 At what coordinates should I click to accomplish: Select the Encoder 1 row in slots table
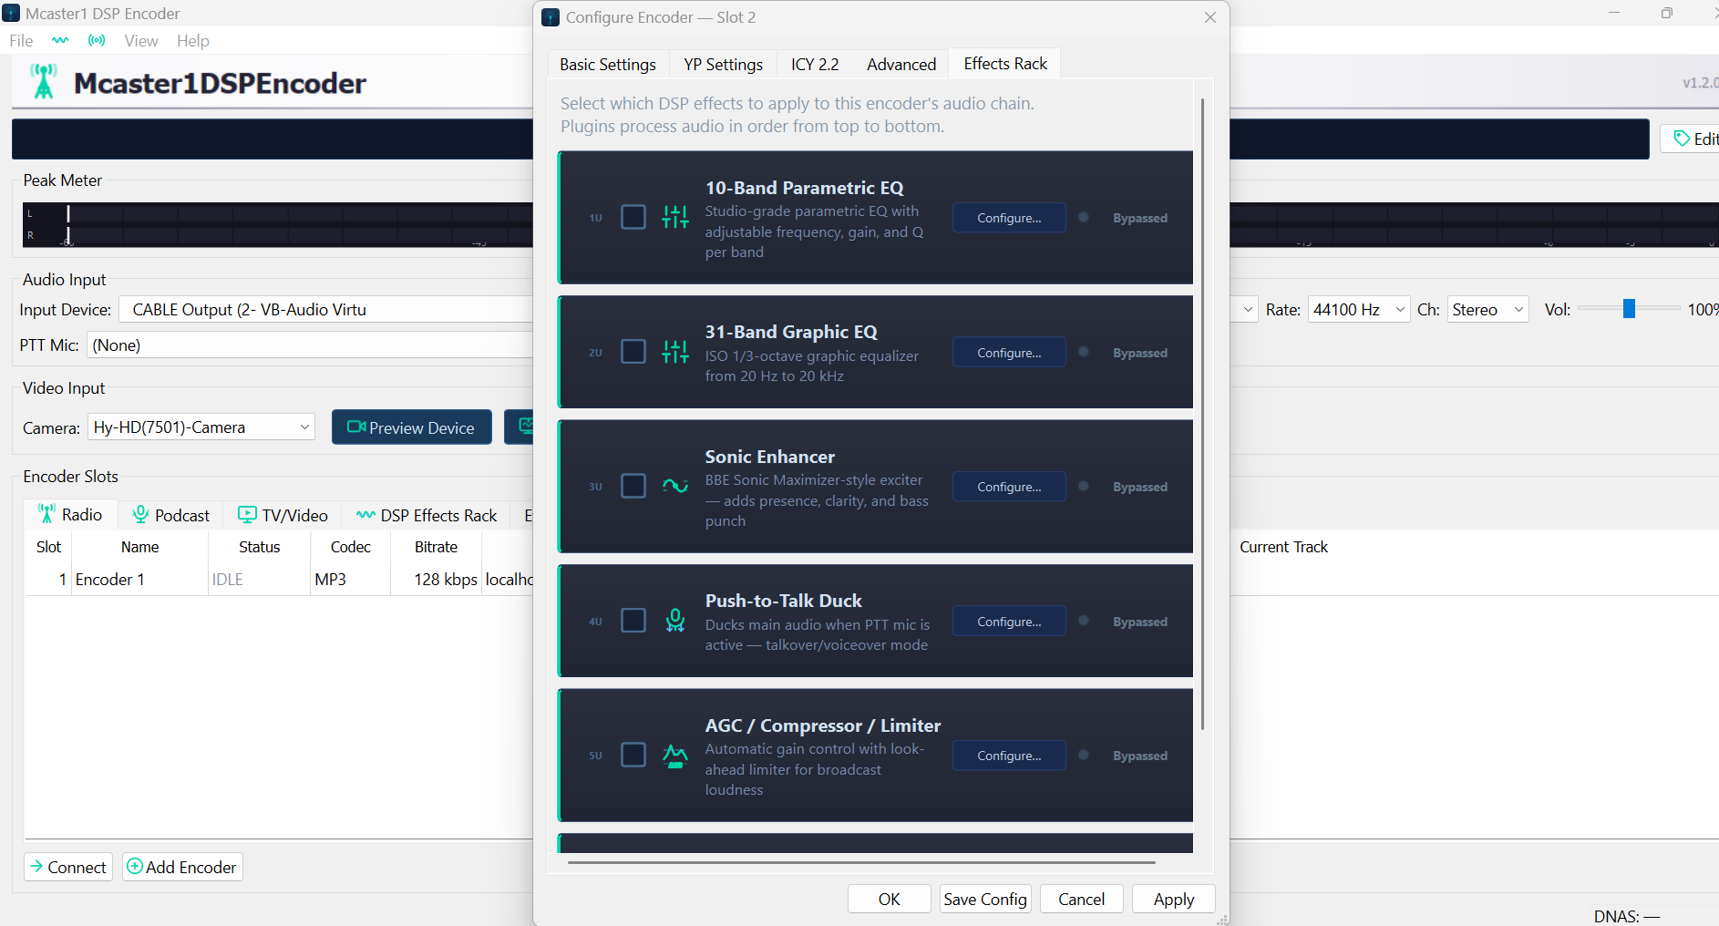point(110,580)
